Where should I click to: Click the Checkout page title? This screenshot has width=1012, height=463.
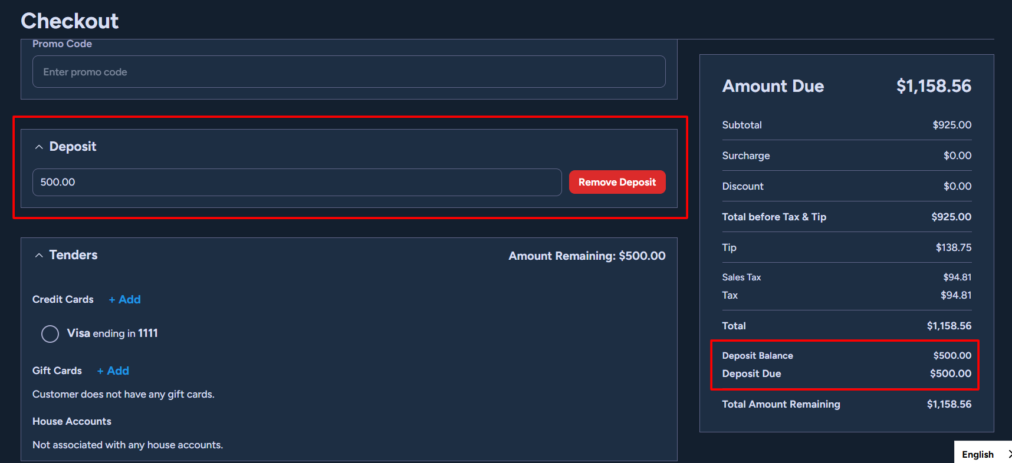click(x=70, y=21)
